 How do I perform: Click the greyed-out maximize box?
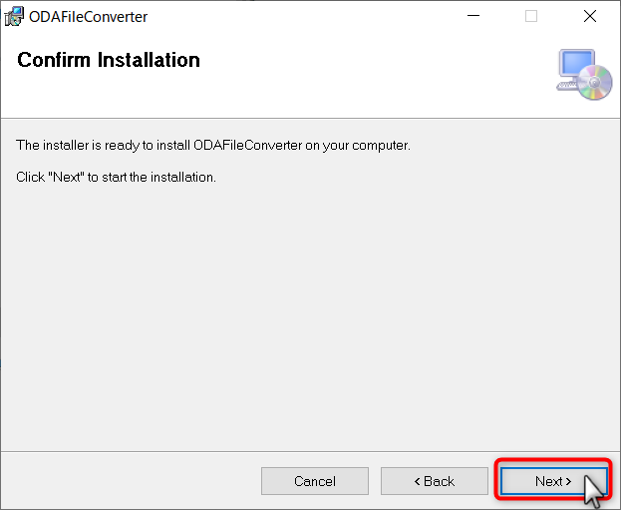pos(531,16)
